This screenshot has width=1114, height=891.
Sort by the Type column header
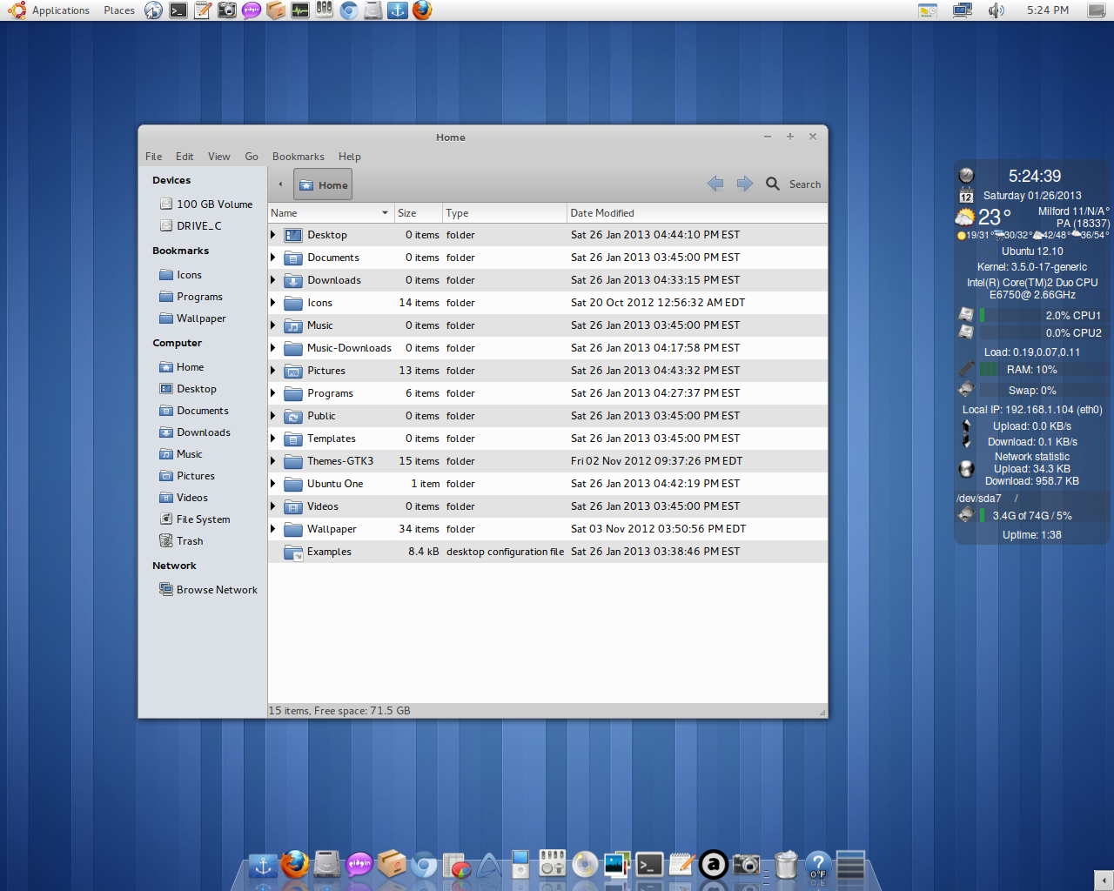click(505, 213)
